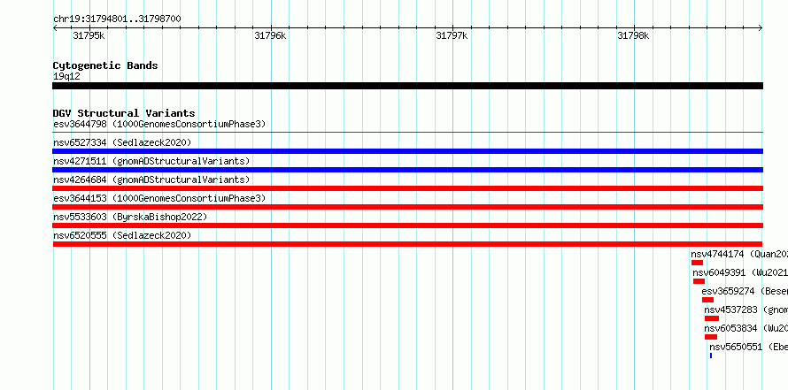This screenshot has height=390, width=788.
Task: Select red bar under nsv5533603
Action: (407, 226)
